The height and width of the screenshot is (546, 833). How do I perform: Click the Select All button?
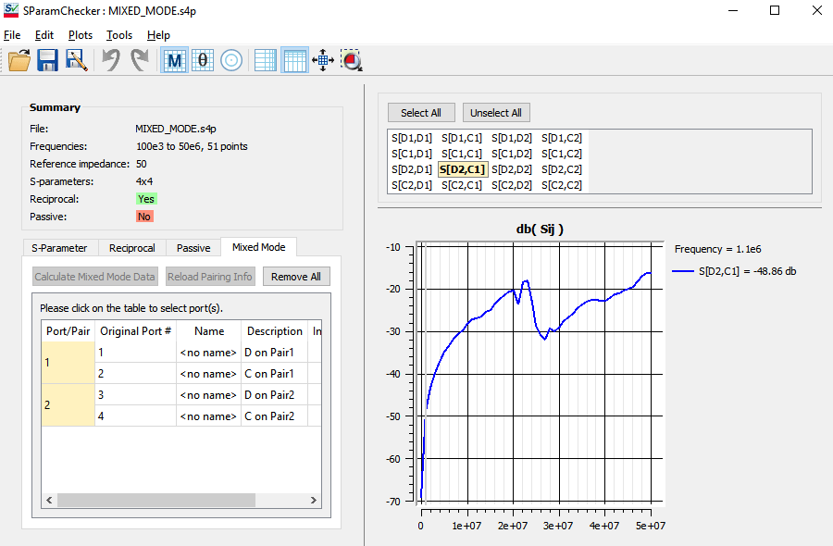pyautogui.click(x=421, y=112)
